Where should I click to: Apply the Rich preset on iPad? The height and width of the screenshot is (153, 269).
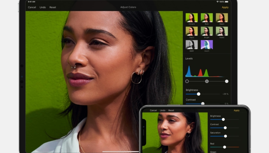coord(206,18)
